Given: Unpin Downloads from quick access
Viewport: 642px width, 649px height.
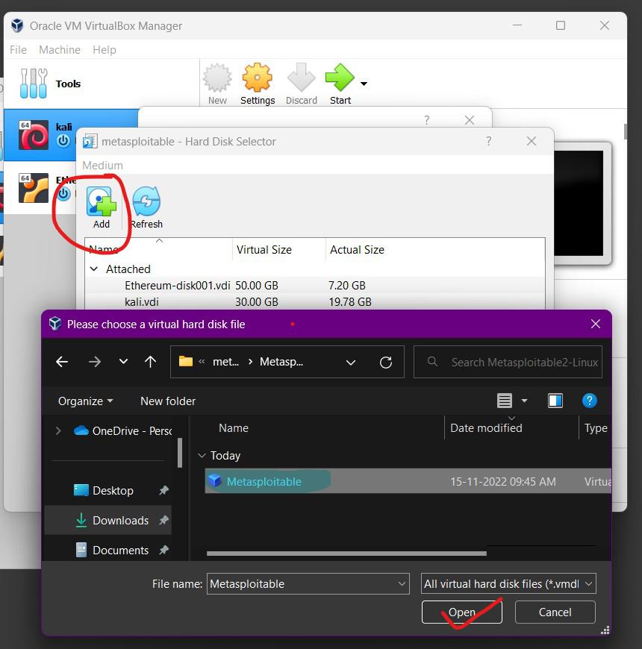Looking at the screenshot, I should (164, 520).
